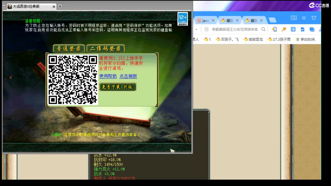The image size is (331, 186).
Task: Open the password key toolbar icon
Action: click(284, 29)
